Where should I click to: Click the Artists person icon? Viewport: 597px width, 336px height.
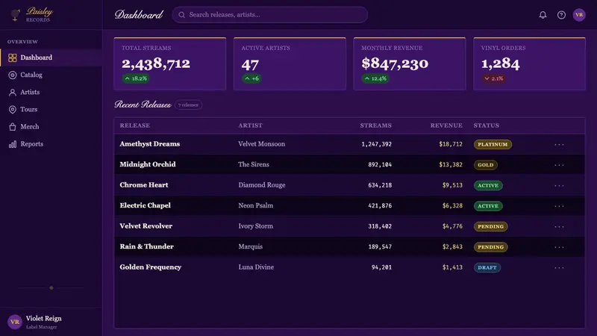[x=13, y=92]
